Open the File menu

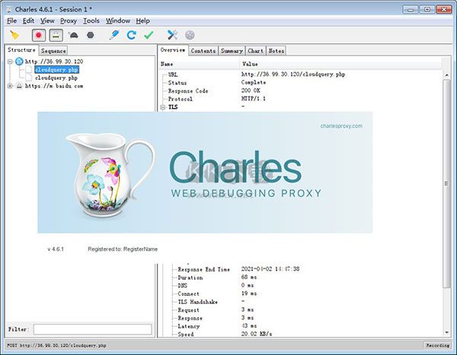(x=11, y=21)
